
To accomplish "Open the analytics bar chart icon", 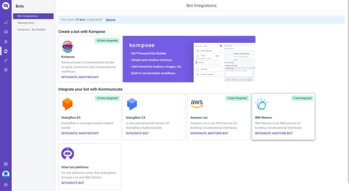I will [x=6, y=23].
